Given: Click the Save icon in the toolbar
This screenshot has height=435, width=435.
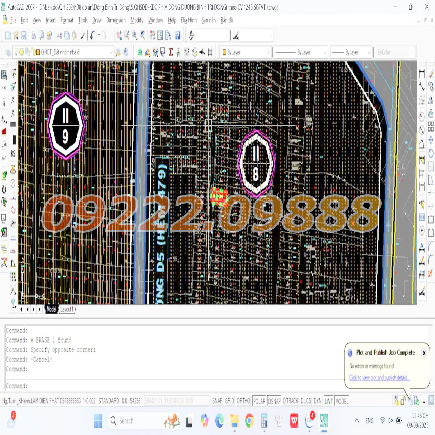Looking at the screenshot, I should point(24,35).
